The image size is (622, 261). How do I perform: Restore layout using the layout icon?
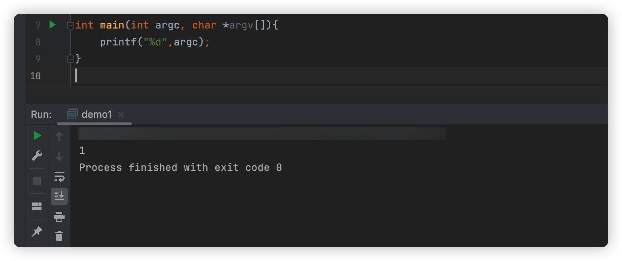click(37, 206)
